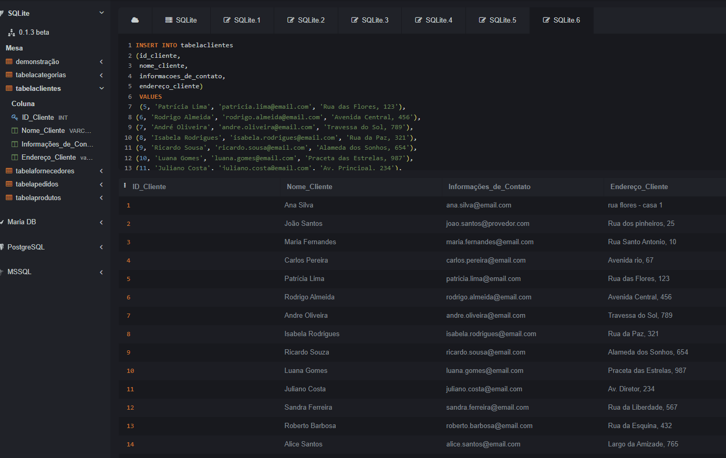Switch to the SQLite.4 tab

point(433,20)
